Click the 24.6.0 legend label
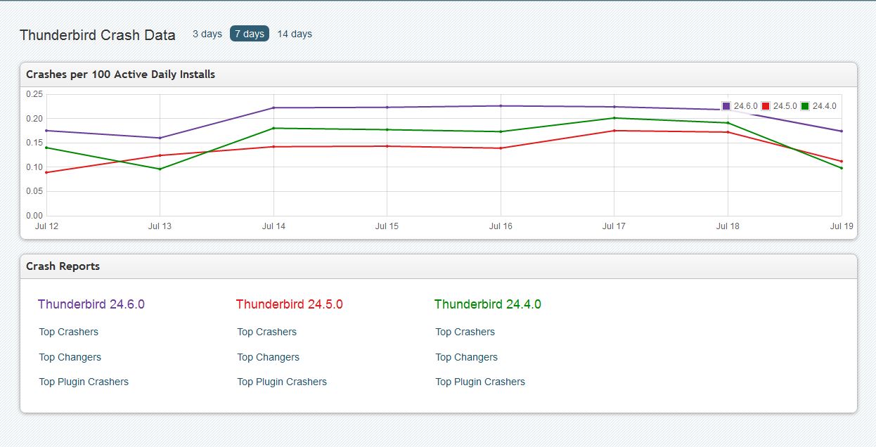Viewport: 876px width, 447px height. point(746,106)
